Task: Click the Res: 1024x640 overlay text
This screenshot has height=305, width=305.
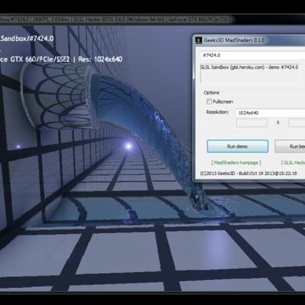Action: coord(100,59)
